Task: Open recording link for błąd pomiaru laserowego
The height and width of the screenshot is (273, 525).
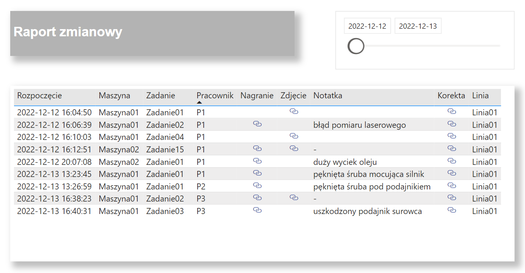Action: tap(257, 124)
